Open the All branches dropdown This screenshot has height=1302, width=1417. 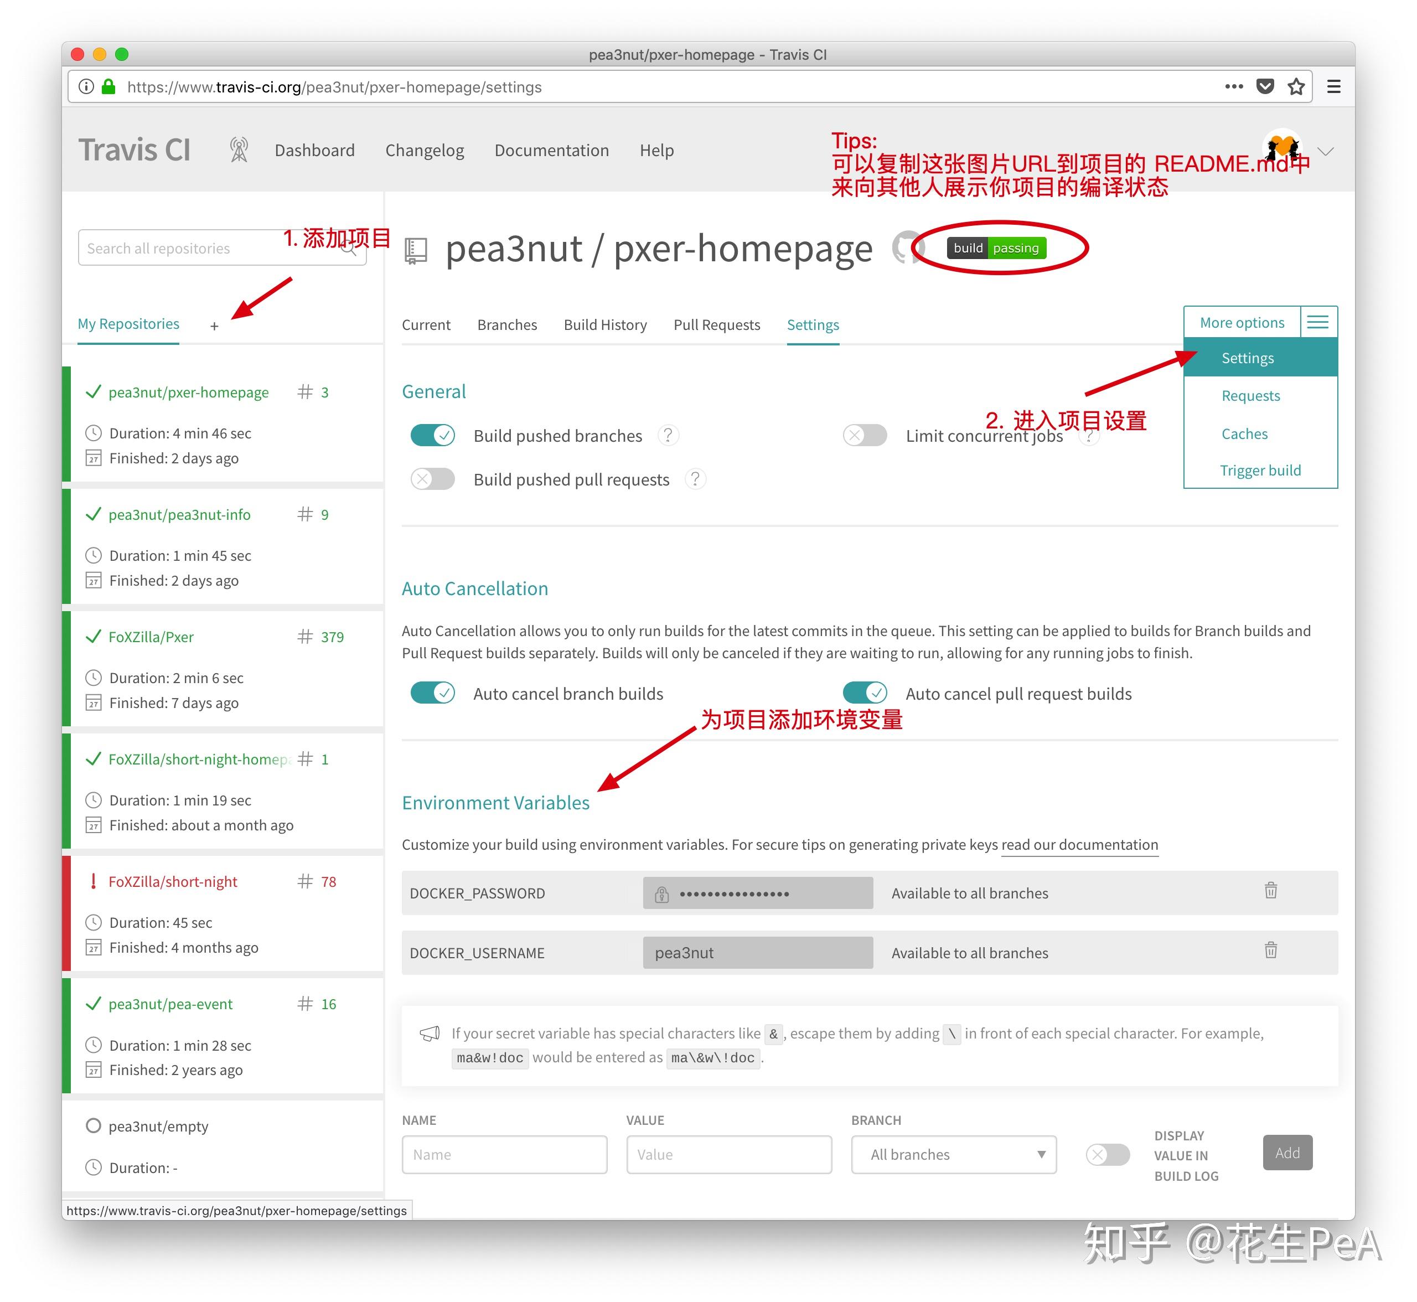(953, 1155)
